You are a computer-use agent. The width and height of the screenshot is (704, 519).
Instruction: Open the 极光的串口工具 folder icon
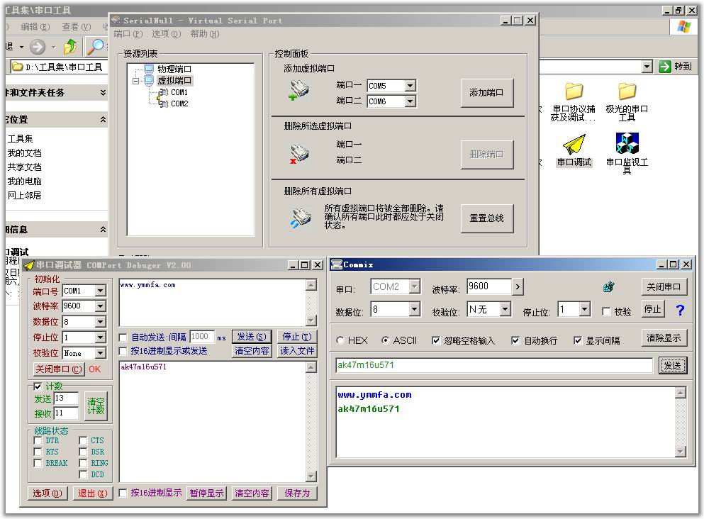pyautogui.click(x=627, y=91)
